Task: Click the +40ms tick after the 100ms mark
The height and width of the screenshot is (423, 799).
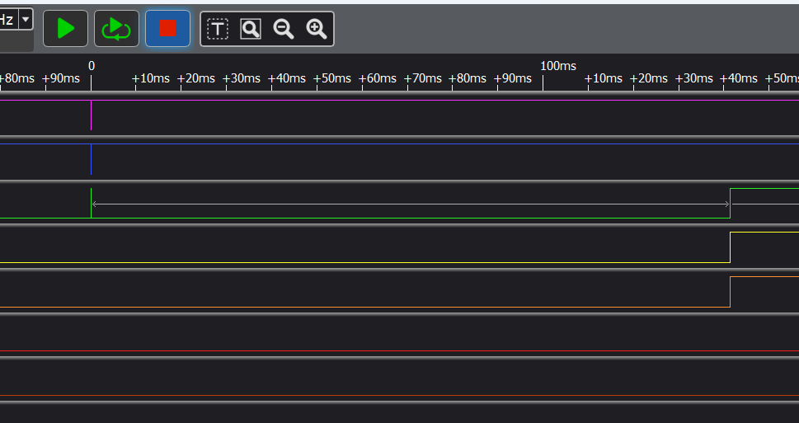Action: pyautogui.click(x=738, y=79)
